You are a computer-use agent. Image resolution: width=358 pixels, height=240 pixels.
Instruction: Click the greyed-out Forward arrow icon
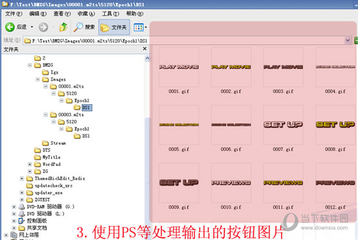[43, 27]
